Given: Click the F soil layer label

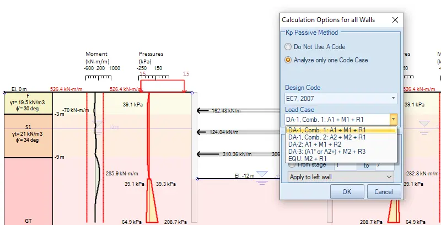Looking at the screenshot, I should click(28, 96).
